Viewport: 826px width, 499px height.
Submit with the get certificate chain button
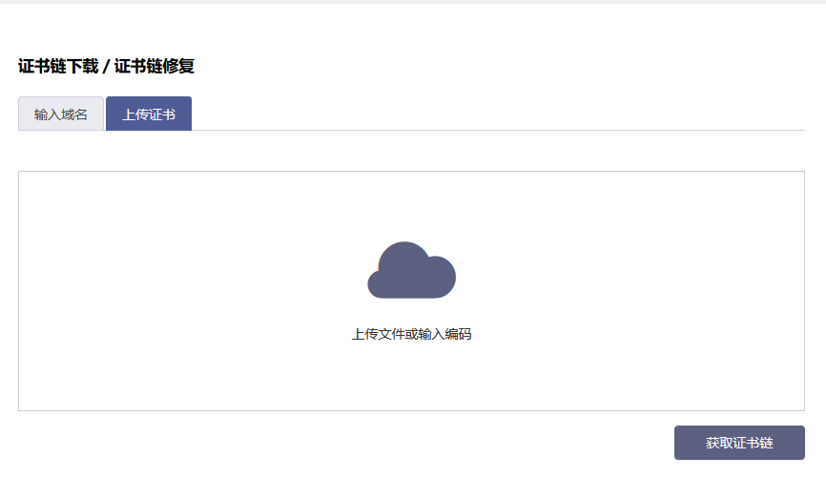tap(739, 443)
